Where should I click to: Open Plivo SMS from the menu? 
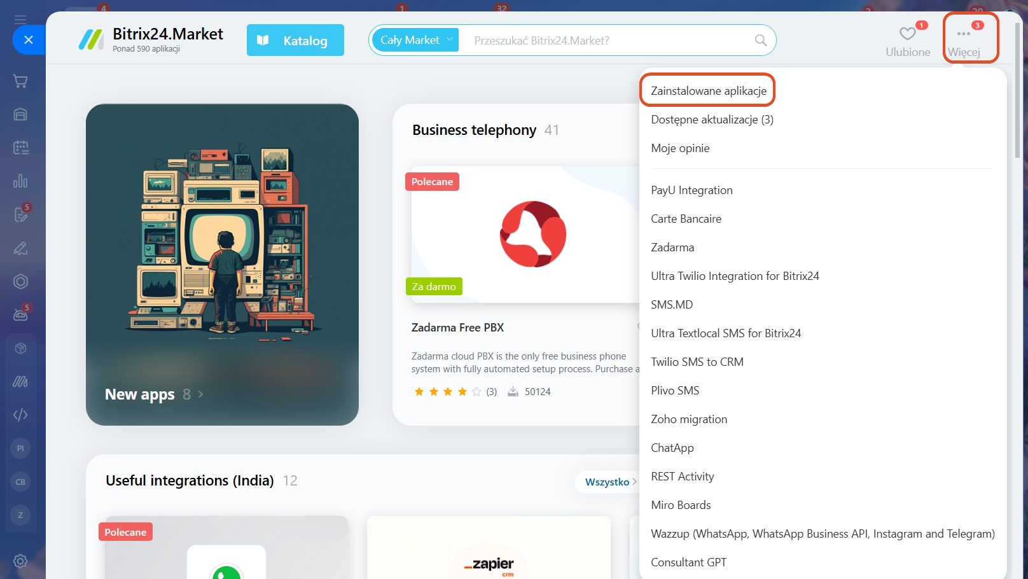point(675,390)
